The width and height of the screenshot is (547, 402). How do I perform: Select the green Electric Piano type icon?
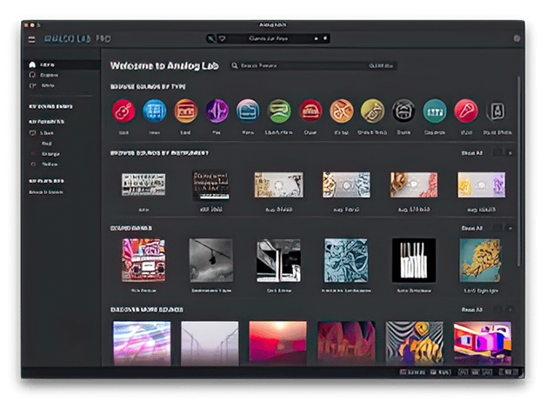[279, 111]
